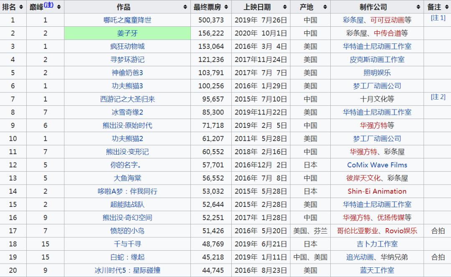Viewport: 451px width, 277px height.
Task: Open 可可豆动画 red link
Action: point(388,20)
